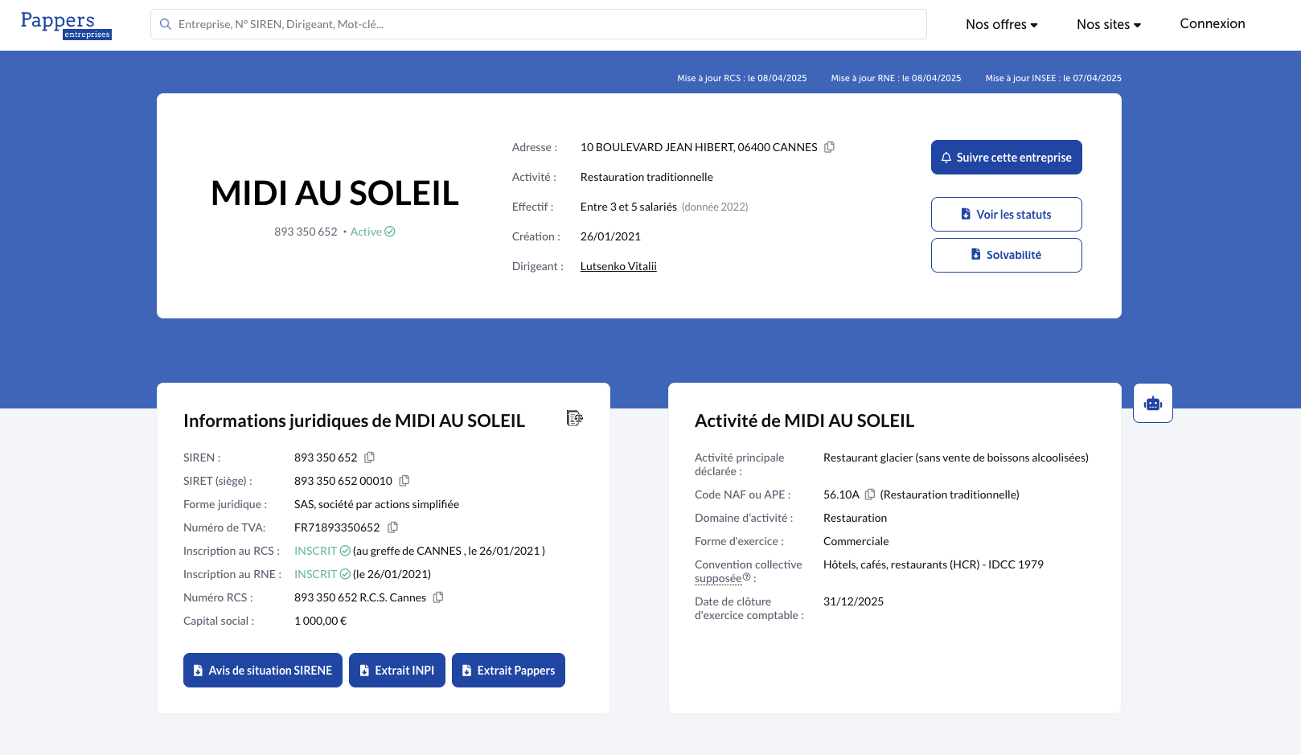Open the Connexion page
The image size is (1301, 755).
point(1213,24)
